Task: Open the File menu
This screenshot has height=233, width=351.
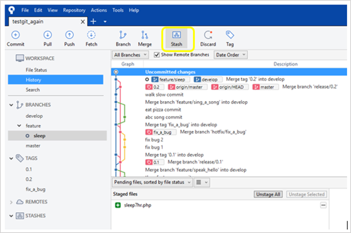Action: tap(25, 10)
